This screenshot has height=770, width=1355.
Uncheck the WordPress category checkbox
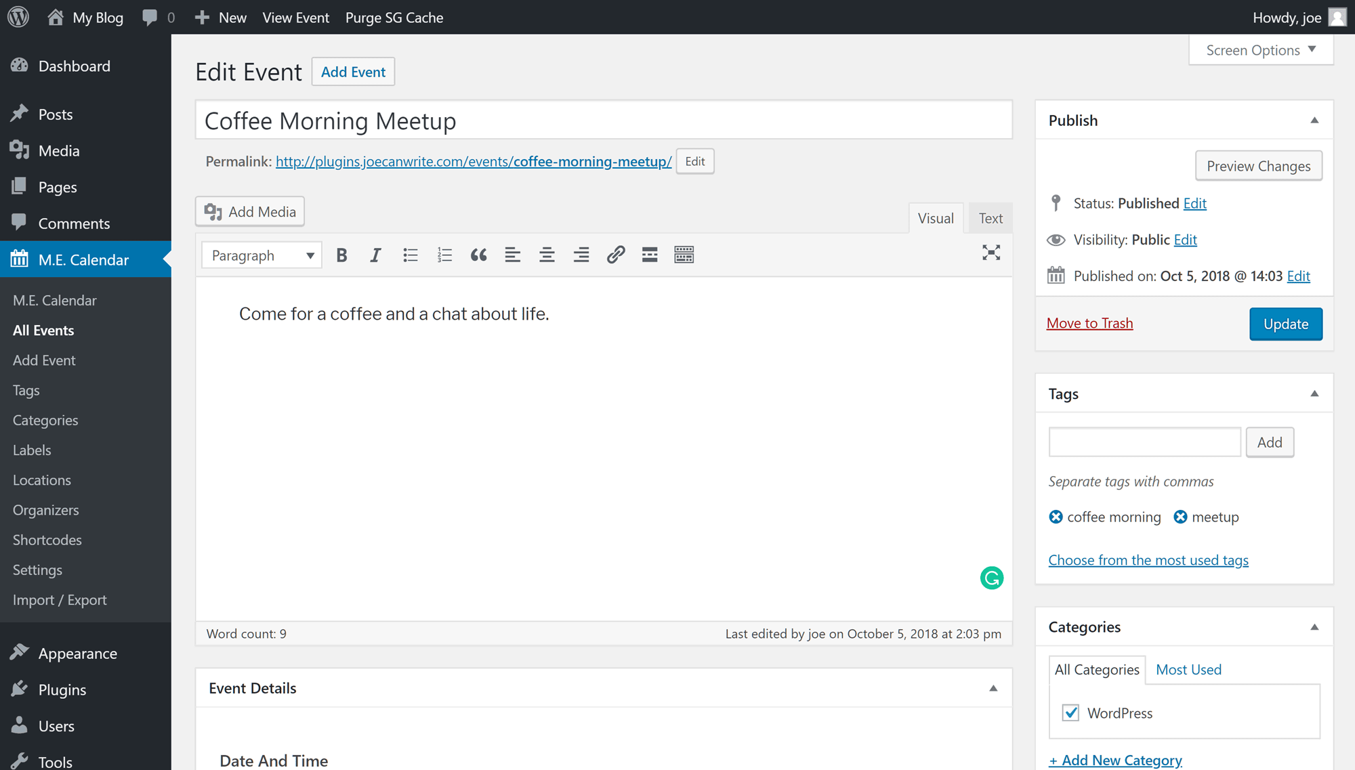pos(1070,713)
